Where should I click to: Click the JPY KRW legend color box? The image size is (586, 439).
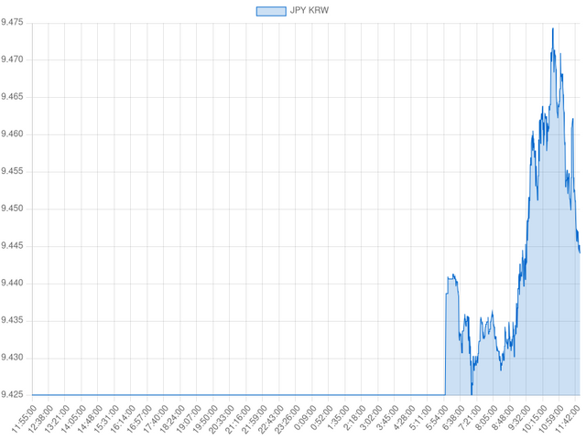pyautogui.click(x=271, y=11)
